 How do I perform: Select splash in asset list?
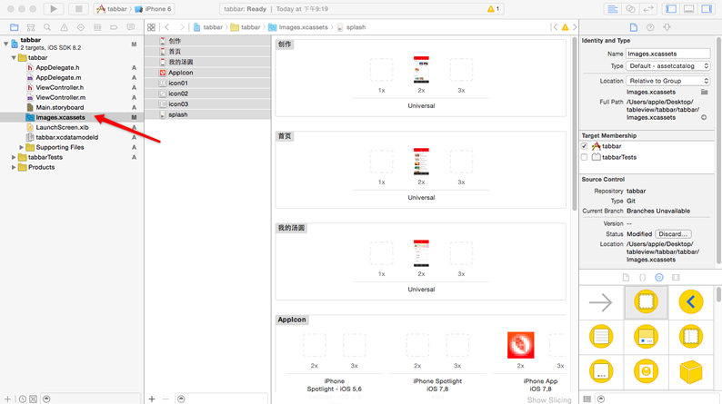207,114
